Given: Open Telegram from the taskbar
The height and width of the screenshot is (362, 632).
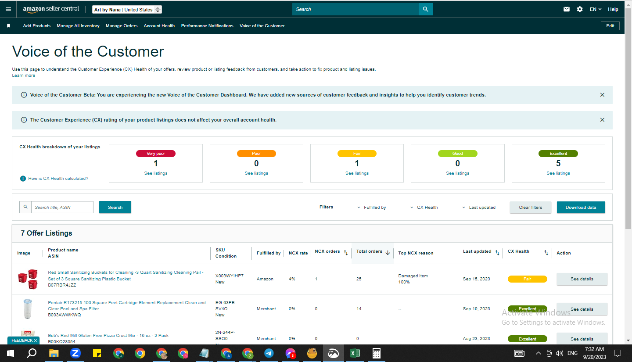Looking at the screenshot, I should pyautogui.click(x=269, y=353).
